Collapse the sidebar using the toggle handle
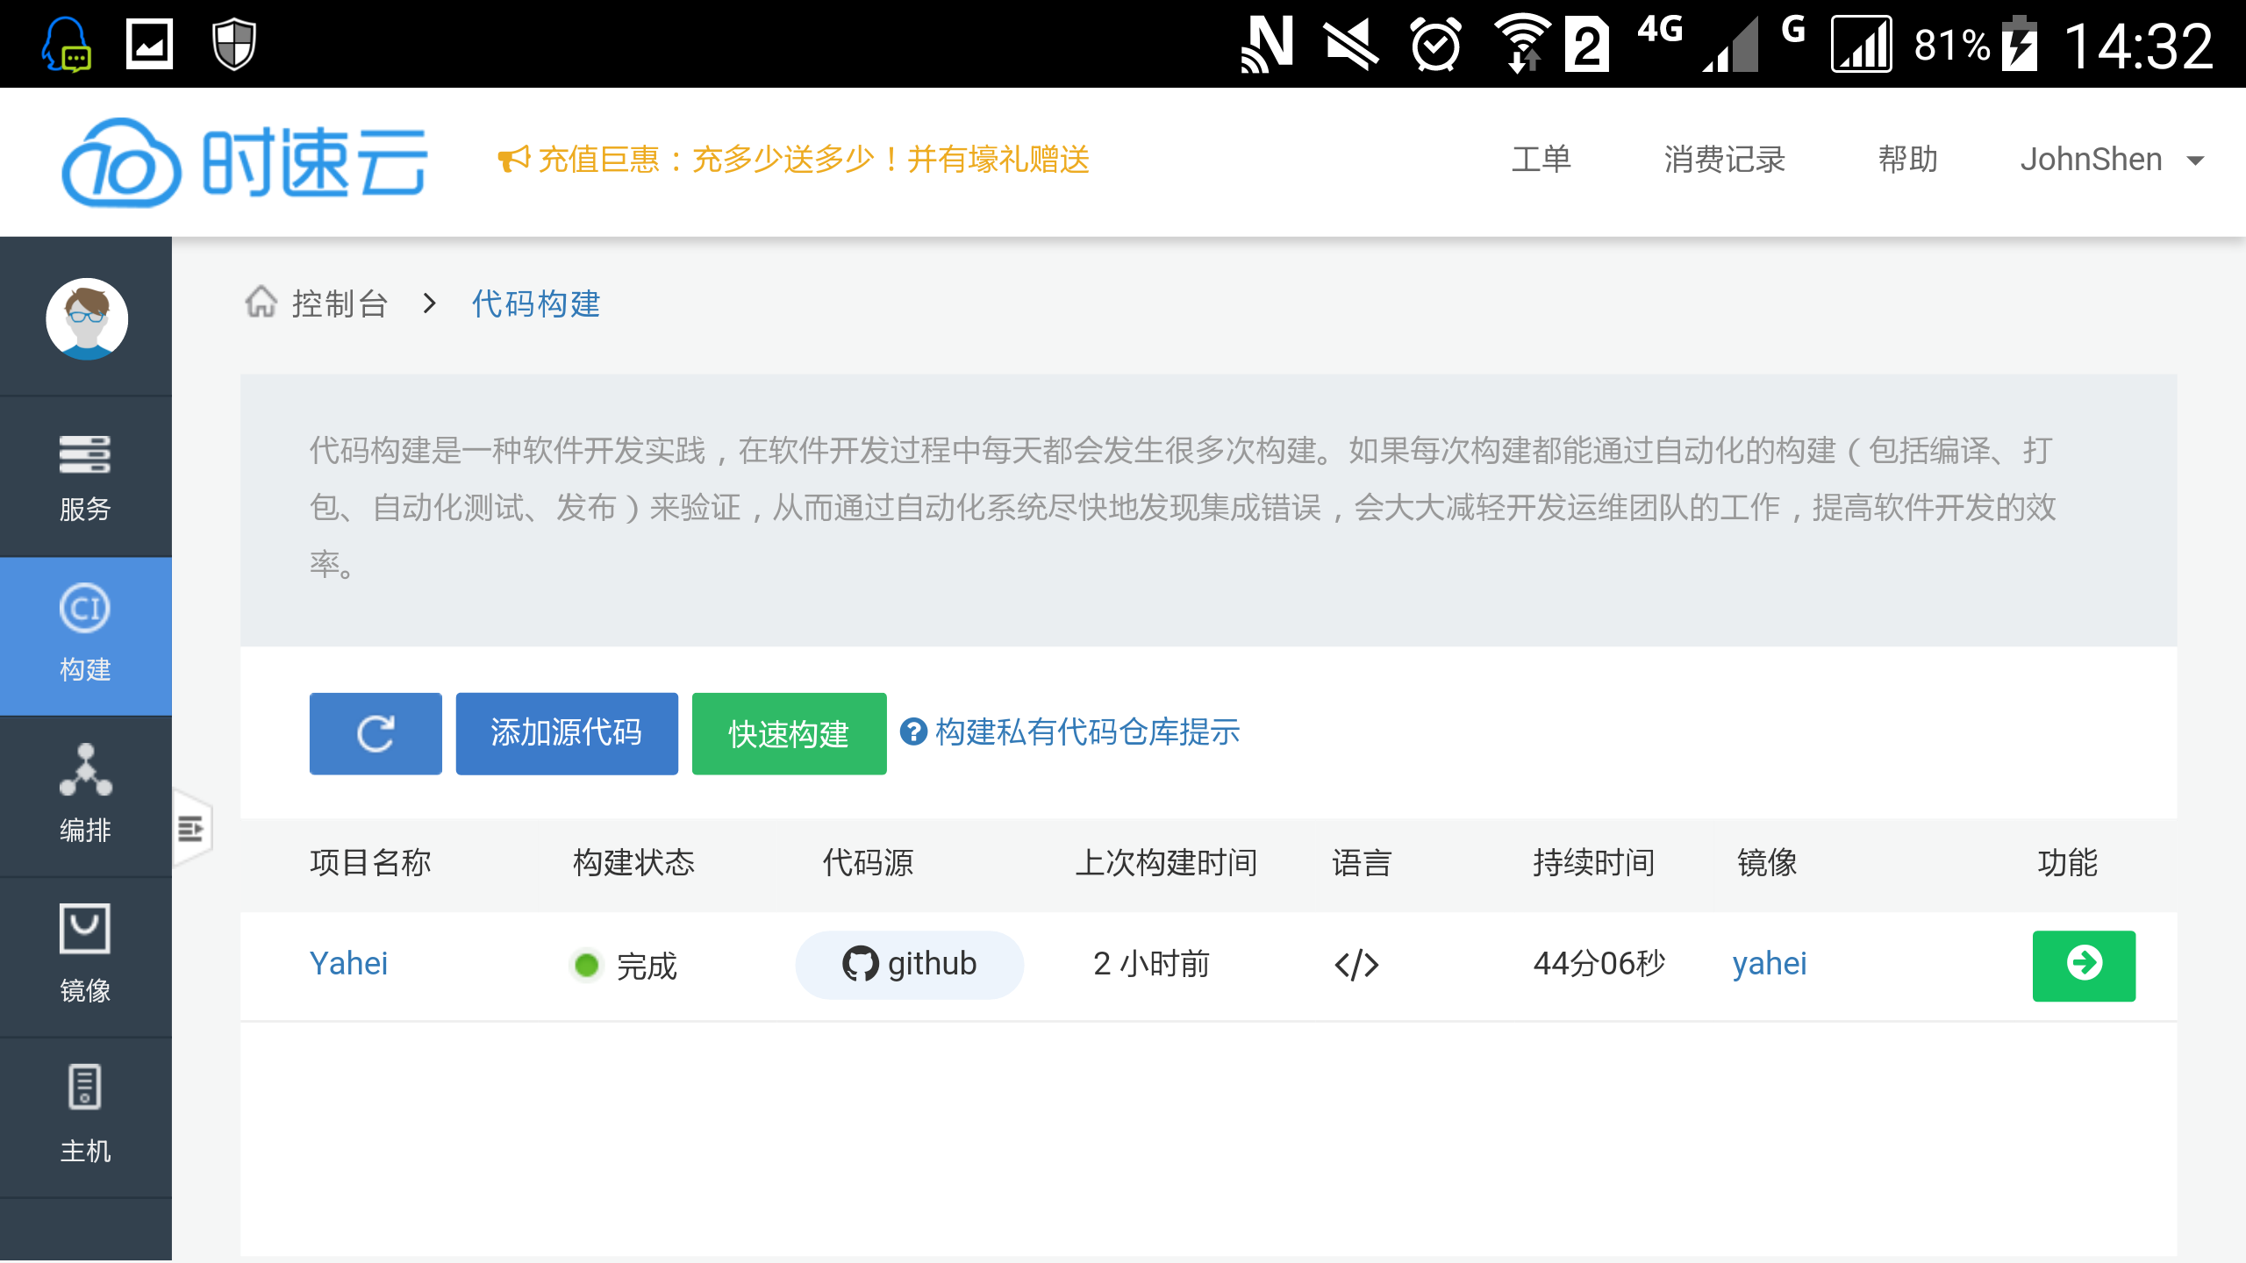Viewport: 2246px width, 1263px height. 191,829
